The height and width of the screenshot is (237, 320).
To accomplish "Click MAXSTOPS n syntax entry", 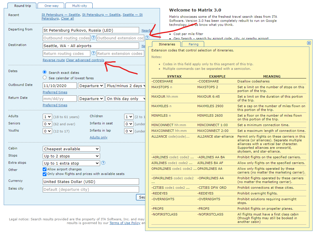I will [x=162, y=87].
